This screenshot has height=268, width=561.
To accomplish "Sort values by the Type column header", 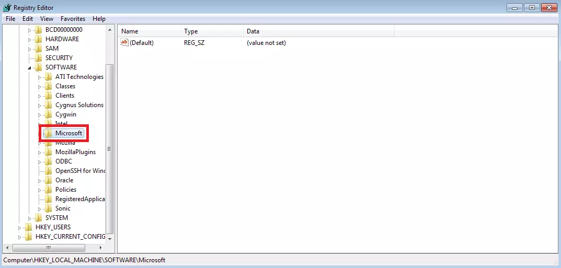I will (x=212, y=31).
